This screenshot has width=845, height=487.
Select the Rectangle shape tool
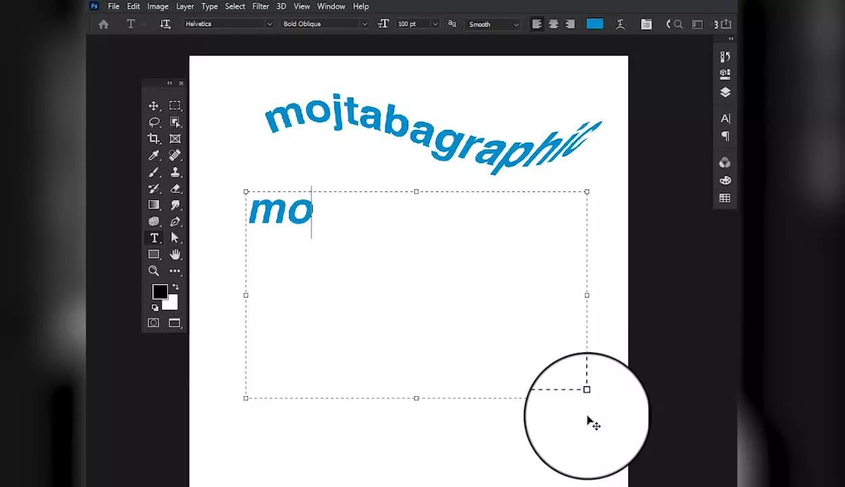pos(154,254)
